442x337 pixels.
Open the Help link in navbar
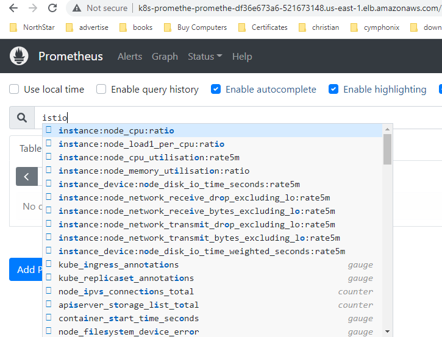point(242,56)
